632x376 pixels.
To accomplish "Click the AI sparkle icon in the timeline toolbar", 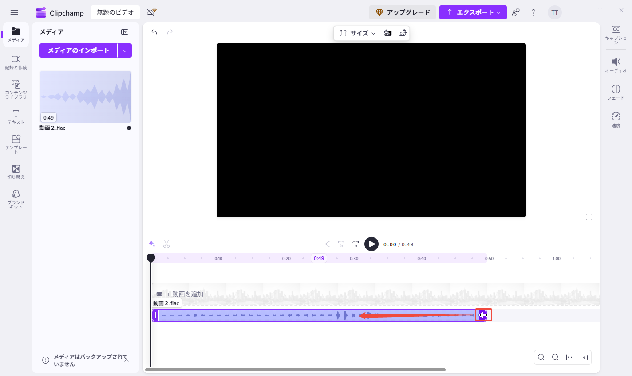I will pos(152,244).
